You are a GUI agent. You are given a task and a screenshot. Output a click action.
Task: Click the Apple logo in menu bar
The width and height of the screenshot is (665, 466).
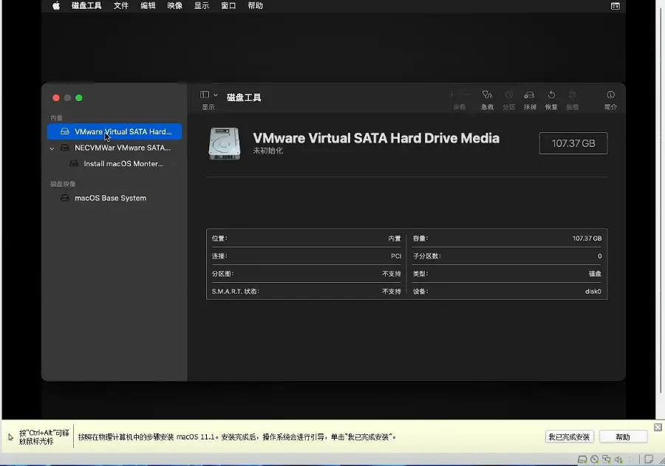[56, 6]
